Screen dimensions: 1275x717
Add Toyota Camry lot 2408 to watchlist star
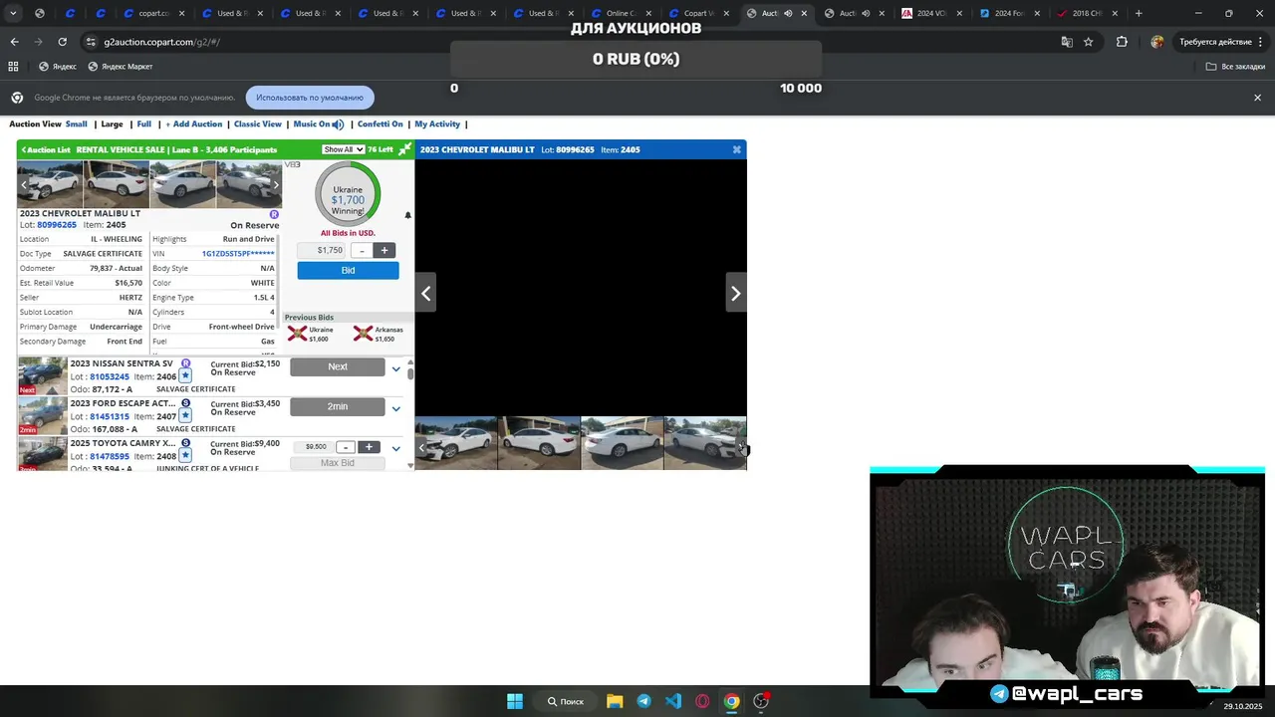click(185, 456)
